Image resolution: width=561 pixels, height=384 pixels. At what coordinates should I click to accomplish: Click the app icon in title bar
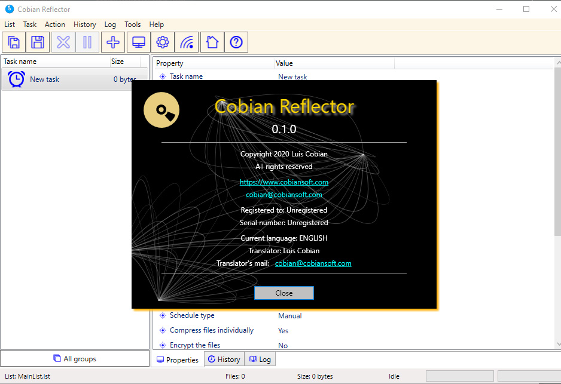coord(10,9)
